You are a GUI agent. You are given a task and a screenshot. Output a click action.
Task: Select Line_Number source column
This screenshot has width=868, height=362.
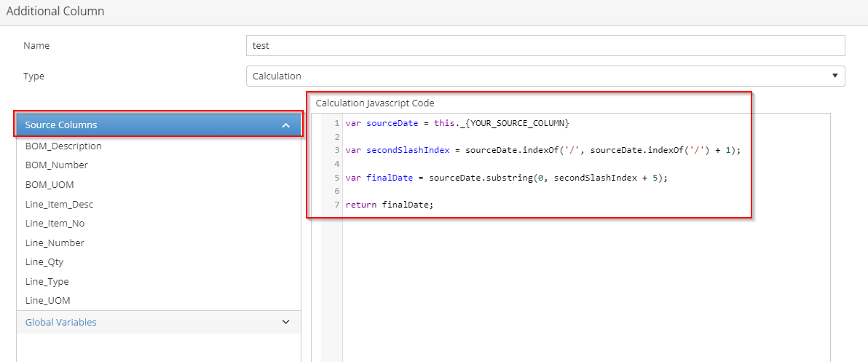[x=55, y=243]
